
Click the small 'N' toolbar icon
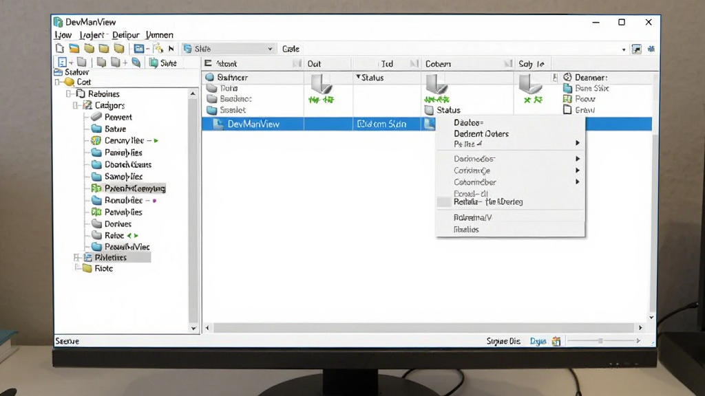click(171, 49)
